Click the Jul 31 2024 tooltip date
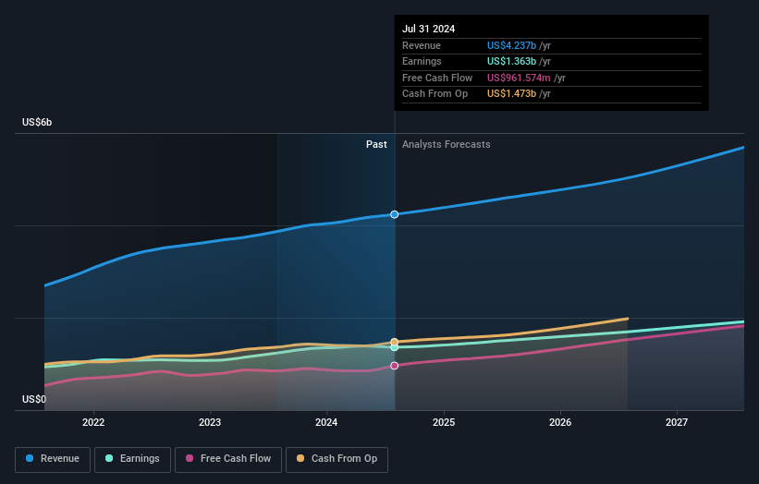 tap(428, 29)
